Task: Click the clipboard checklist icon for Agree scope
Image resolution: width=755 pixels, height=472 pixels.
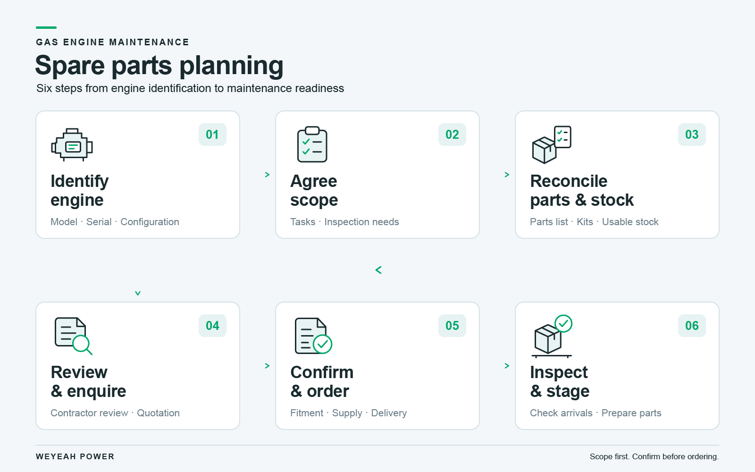Action: 312,144
